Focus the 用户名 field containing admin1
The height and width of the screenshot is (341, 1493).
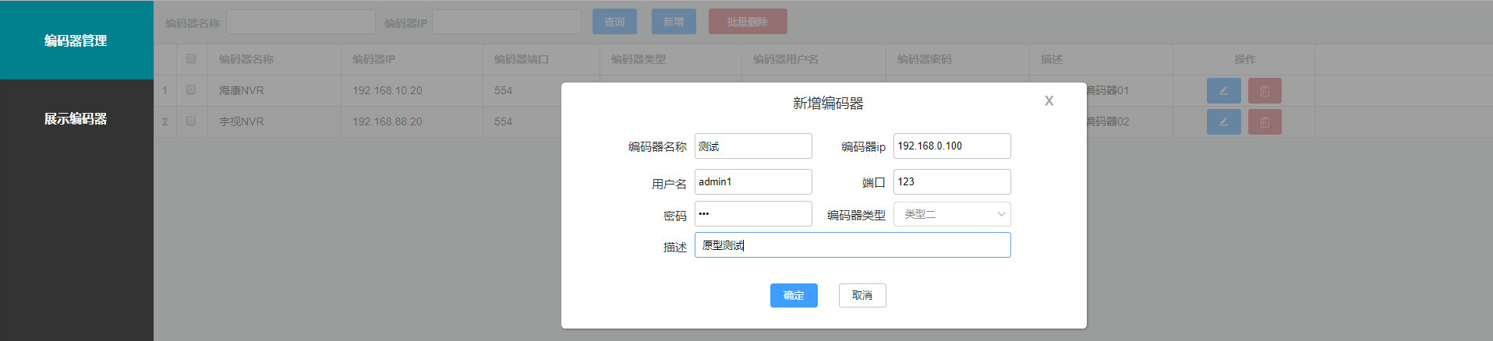[753, 181]
